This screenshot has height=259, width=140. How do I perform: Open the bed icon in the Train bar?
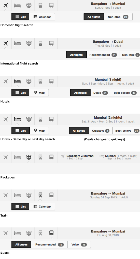[17, 195]
